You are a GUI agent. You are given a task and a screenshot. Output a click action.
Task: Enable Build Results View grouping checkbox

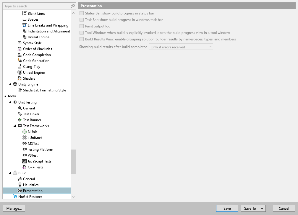click(82, 39)
